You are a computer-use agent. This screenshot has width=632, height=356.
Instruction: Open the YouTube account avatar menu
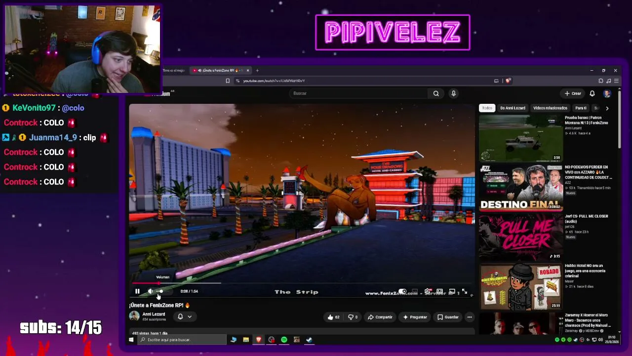607,93
